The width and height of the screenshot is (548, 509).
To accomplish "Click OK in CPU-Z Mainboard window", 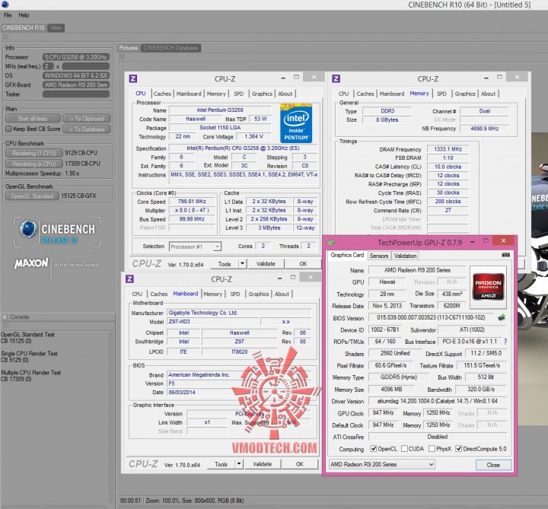I will [300, 464].
